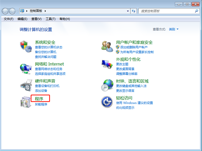Minimize the Control Panel window

pyautogui.click(x=179, y=4)
